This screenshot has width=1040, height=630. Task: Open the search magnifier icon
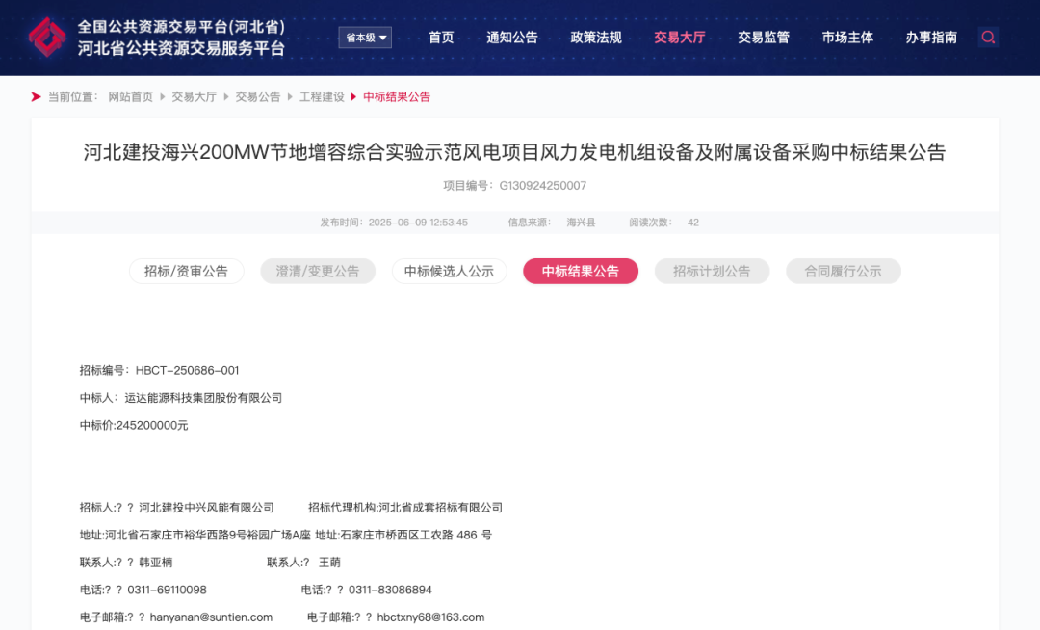tap(988, 38)
